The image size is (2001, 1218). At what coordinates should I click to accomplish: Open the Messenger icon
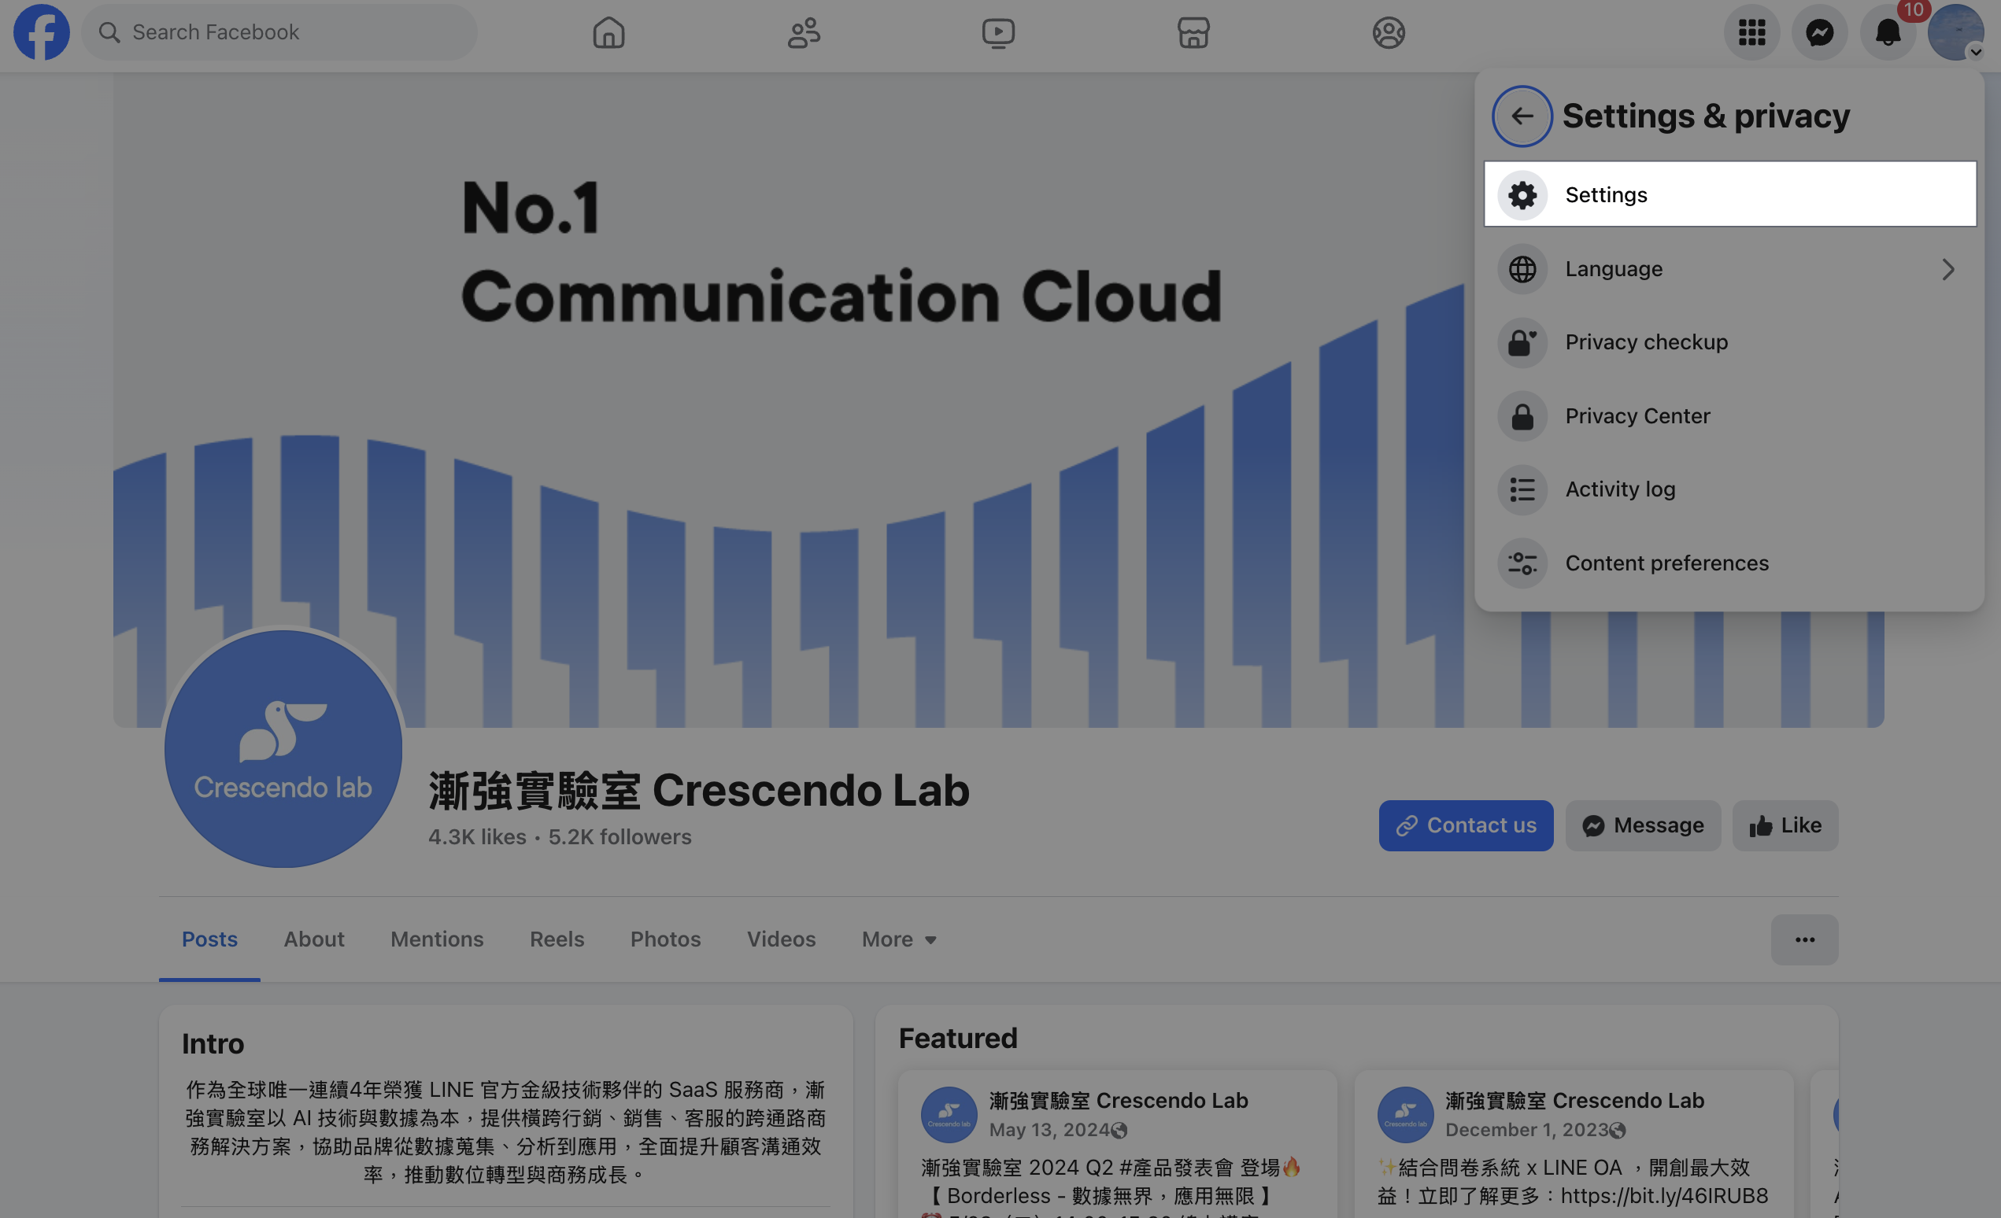pos(1820,32)
